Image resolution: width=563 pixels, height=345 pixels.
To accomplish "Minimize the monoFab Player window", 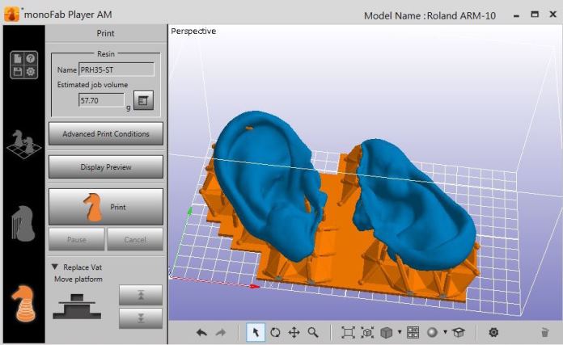I will 516,15.
